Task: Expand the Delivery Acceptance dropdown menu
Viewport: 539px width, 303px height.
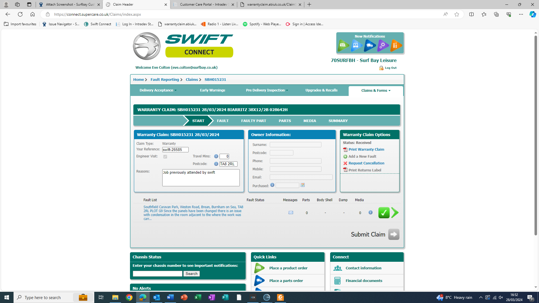Action: [158, 90]
